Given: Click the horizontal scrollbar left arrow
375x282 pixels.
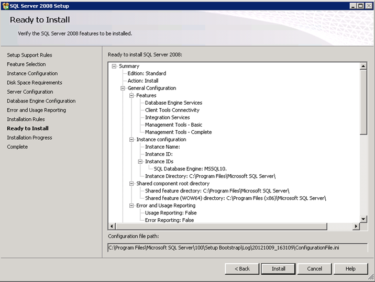Looking at the screenshot, I should (112, 226).
